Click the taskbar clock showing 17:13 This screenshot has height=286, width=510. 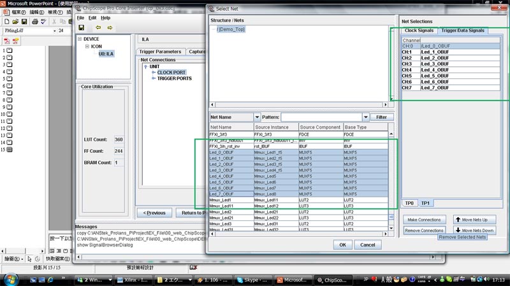499,280
